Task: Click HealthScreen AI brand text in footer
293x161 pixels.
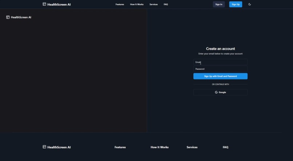Action: [x=59, y=147]
